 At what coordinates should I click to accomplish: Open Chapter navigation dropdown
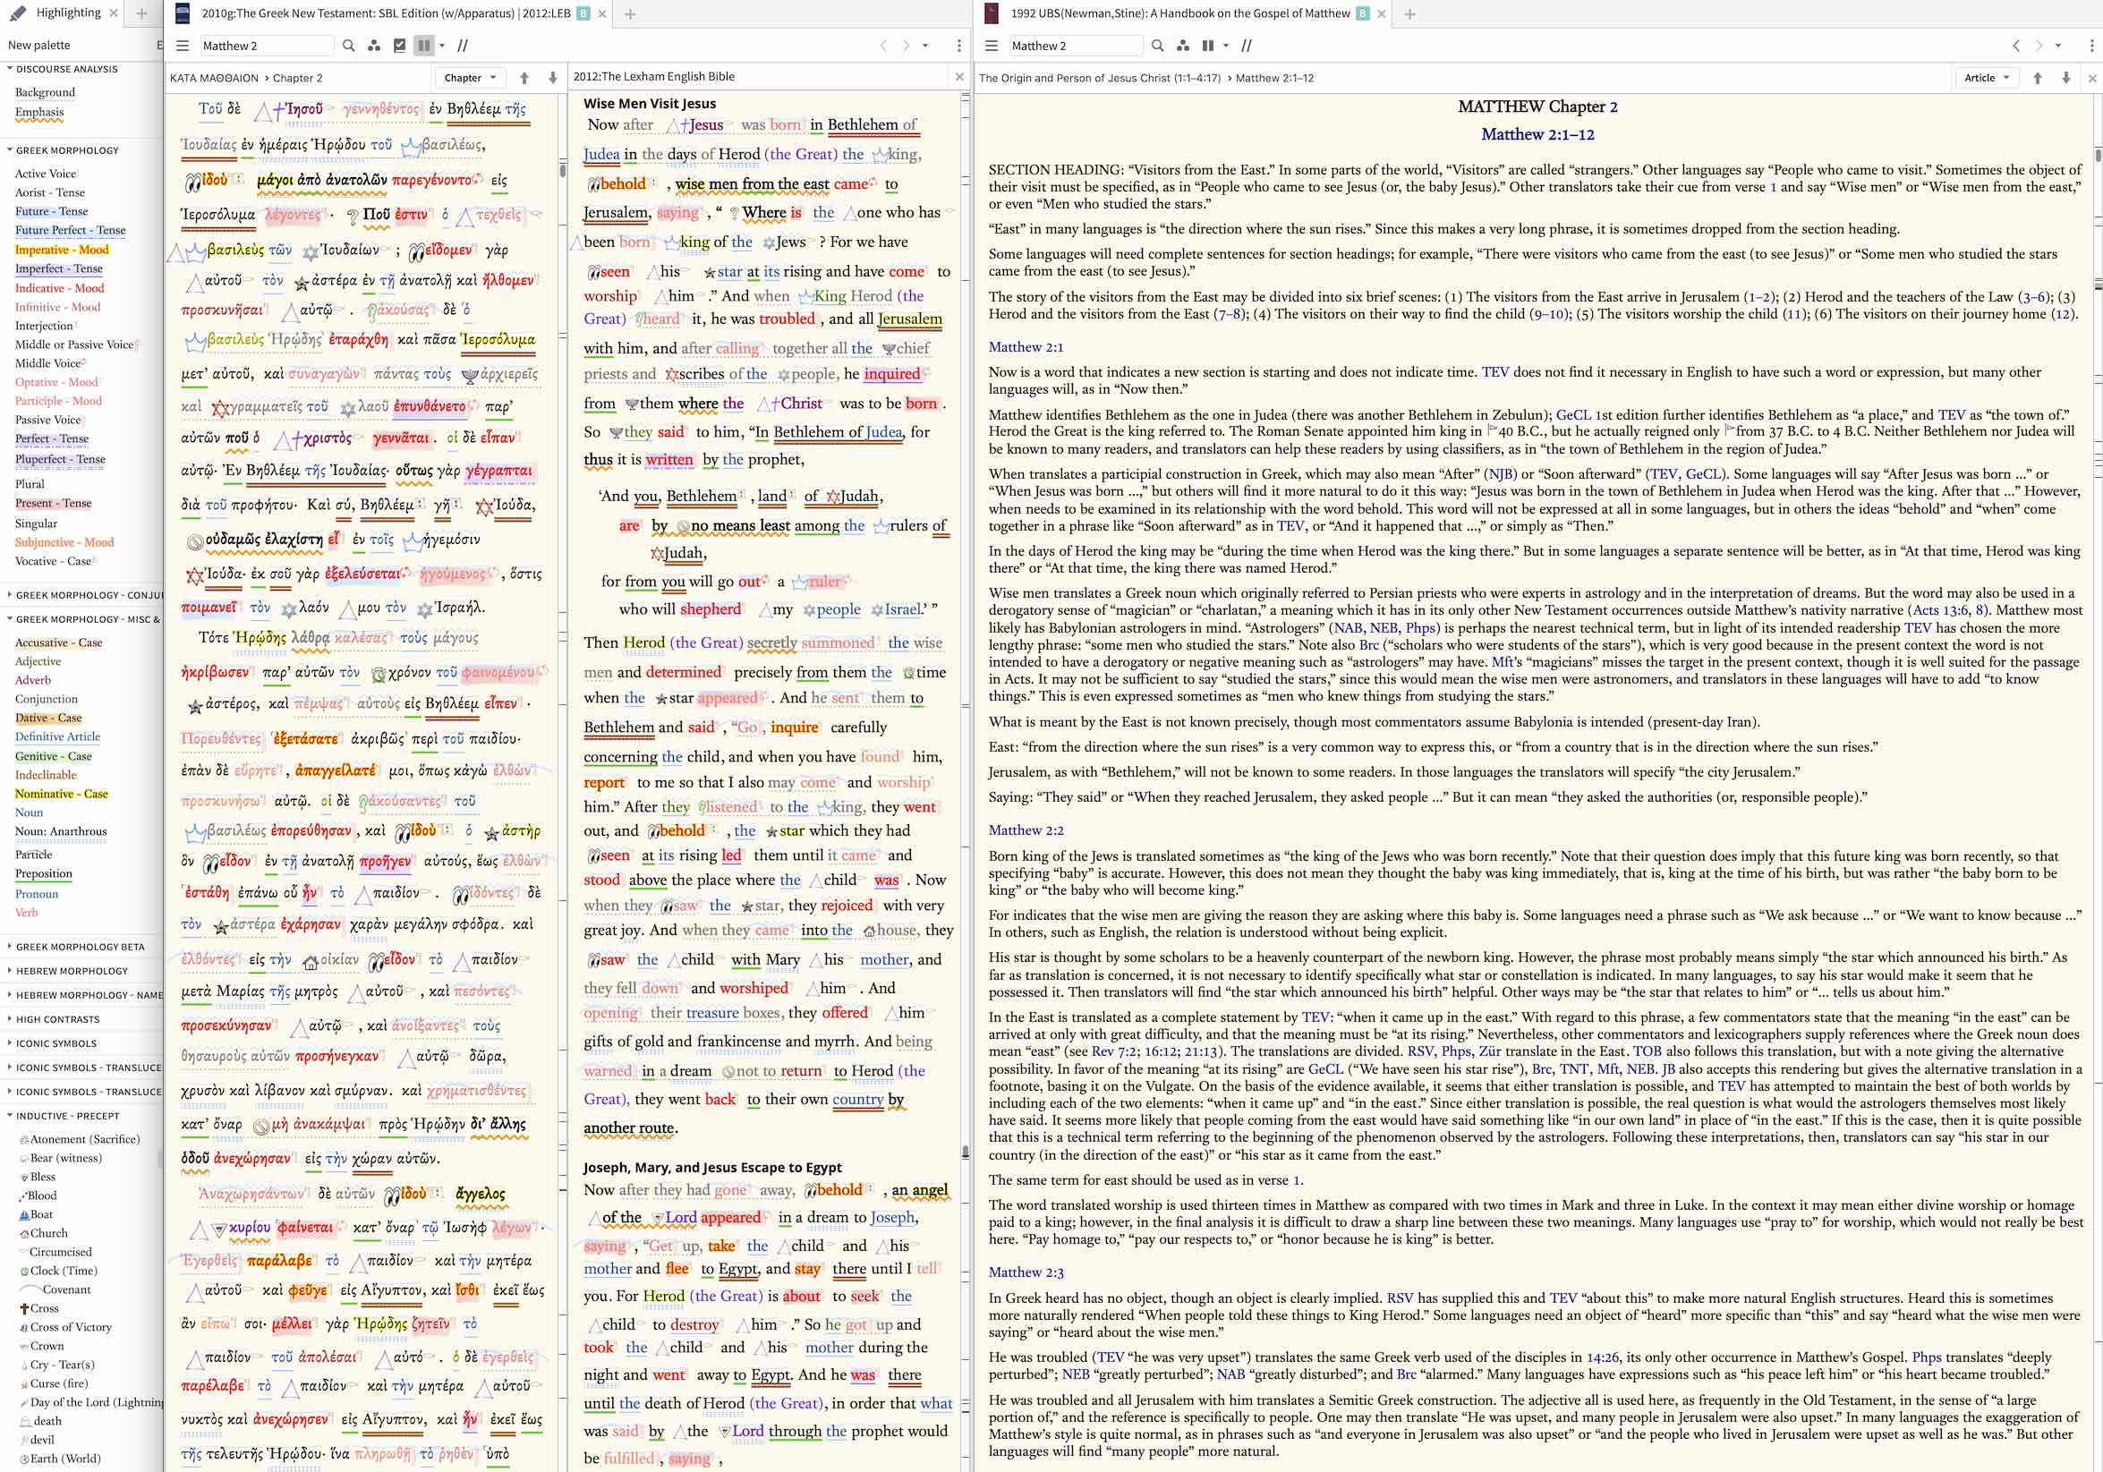470,78
